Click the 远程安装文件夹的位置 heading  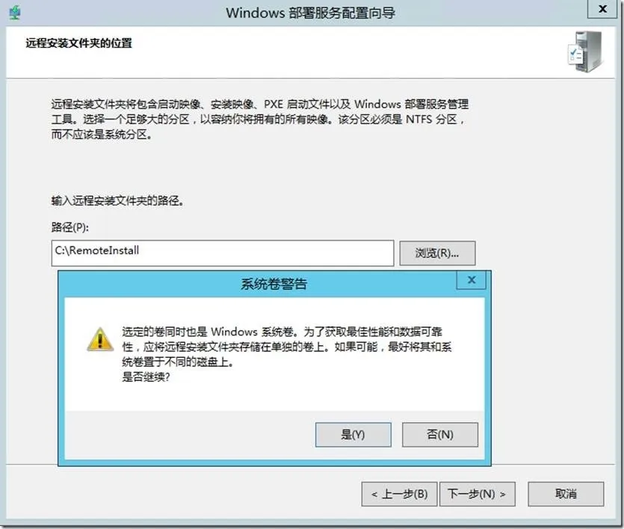[78, 43]
